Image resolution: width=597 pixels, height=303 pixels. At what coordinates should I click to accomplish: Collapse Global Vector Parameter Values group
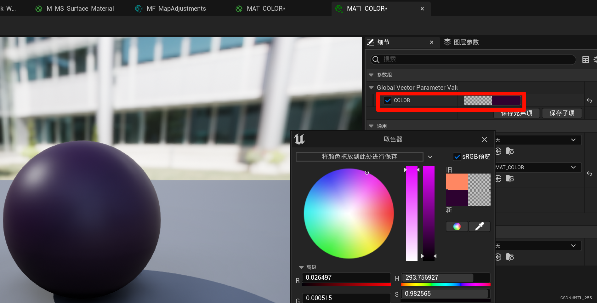click(371, 88)
